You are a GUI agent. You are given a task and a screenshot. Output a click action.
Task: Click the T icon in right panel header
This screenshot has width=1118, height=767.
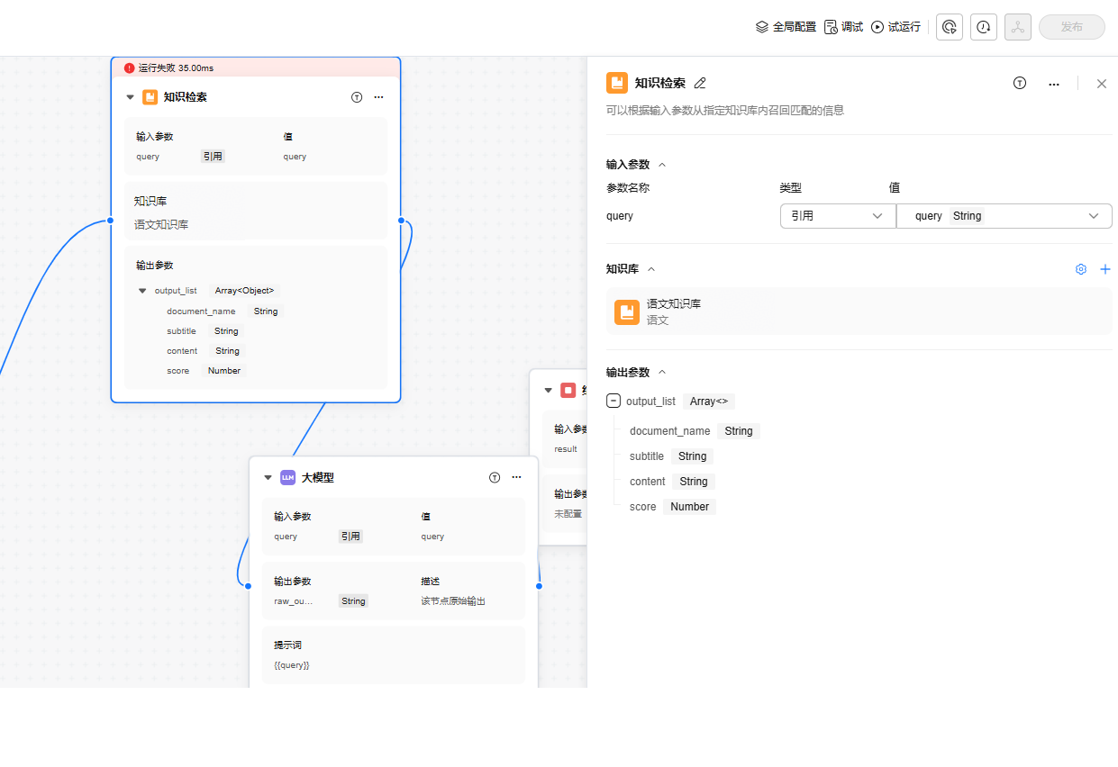pos(1020,83)
